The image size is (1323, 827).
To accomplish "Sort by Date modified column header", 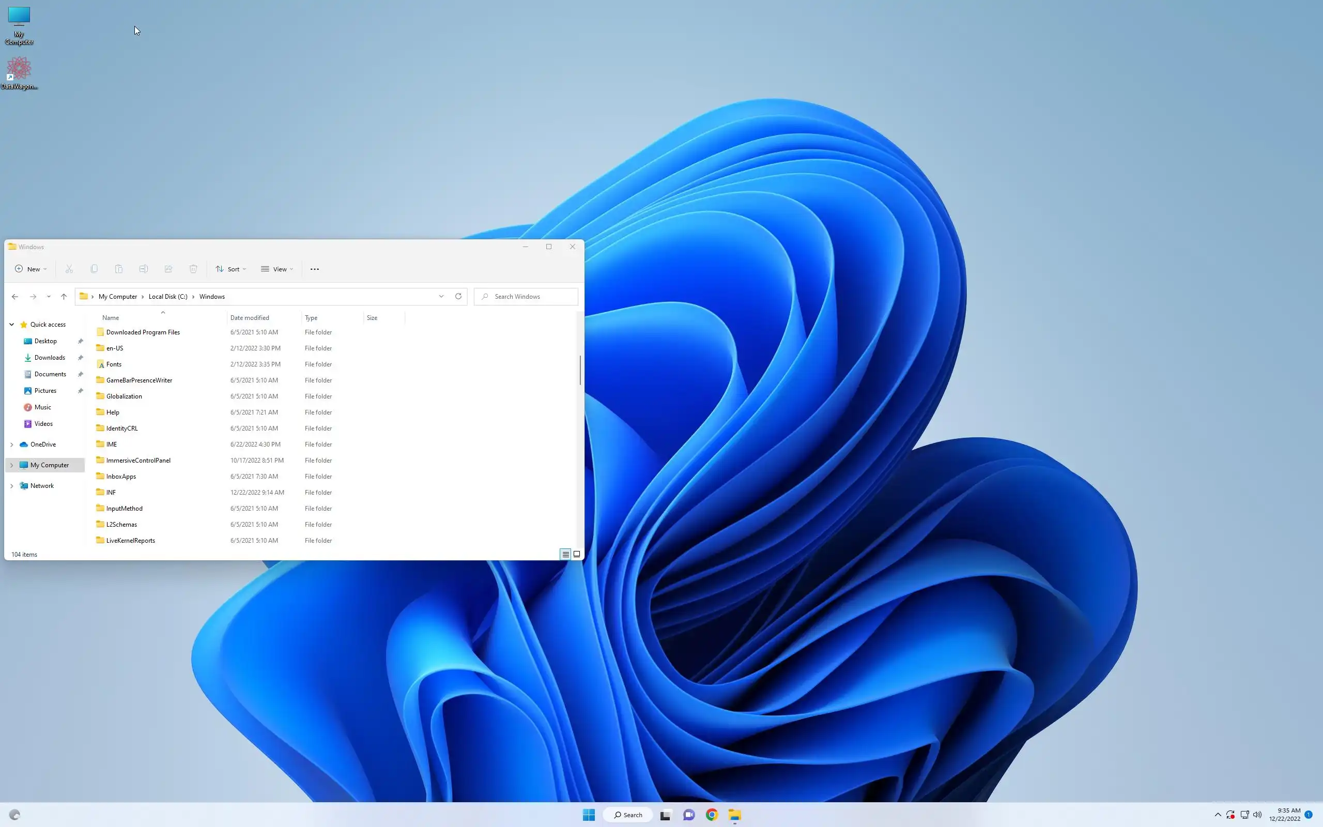I will (x=250, y=318).
